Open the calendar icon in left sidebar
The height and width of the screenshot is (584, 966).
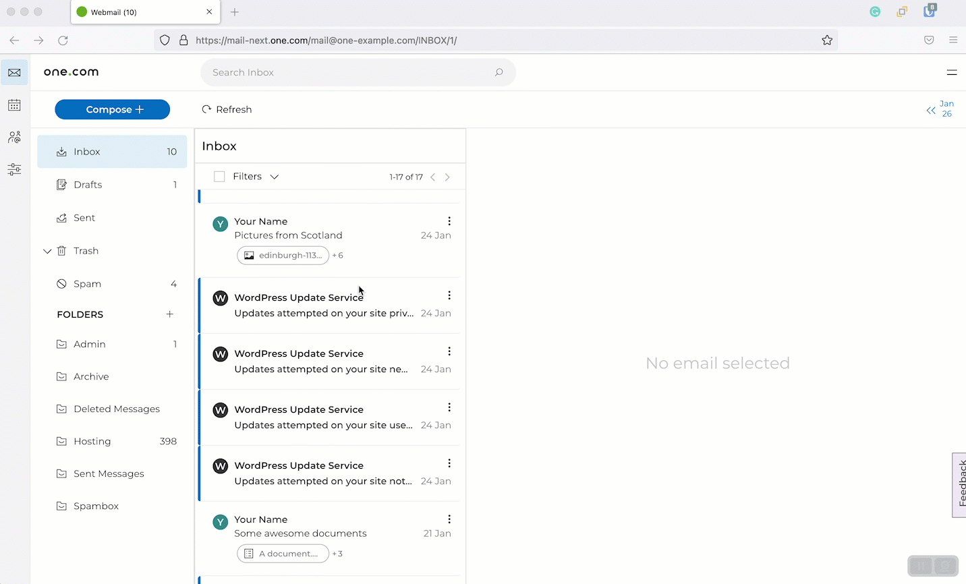pyautogui.click(x=14, y=105)
